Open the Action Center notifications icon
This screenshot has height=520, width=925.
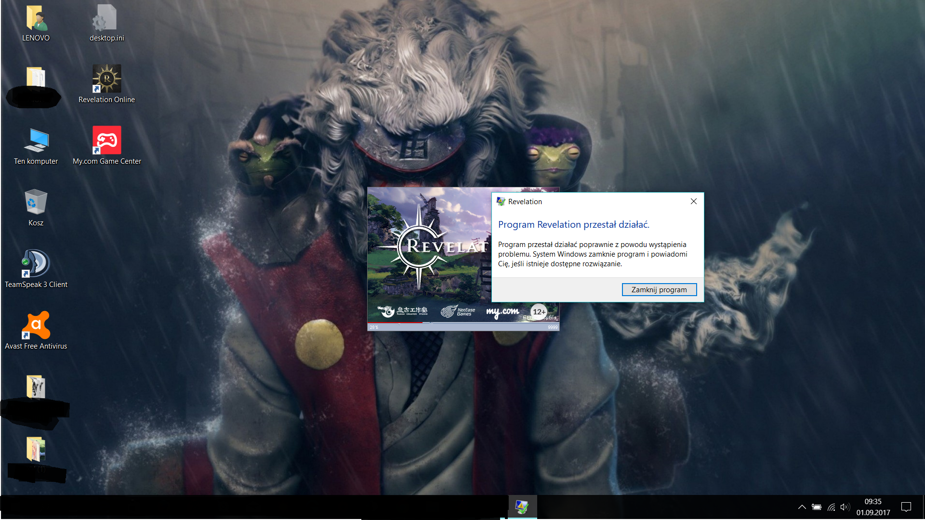pos(906,507)
